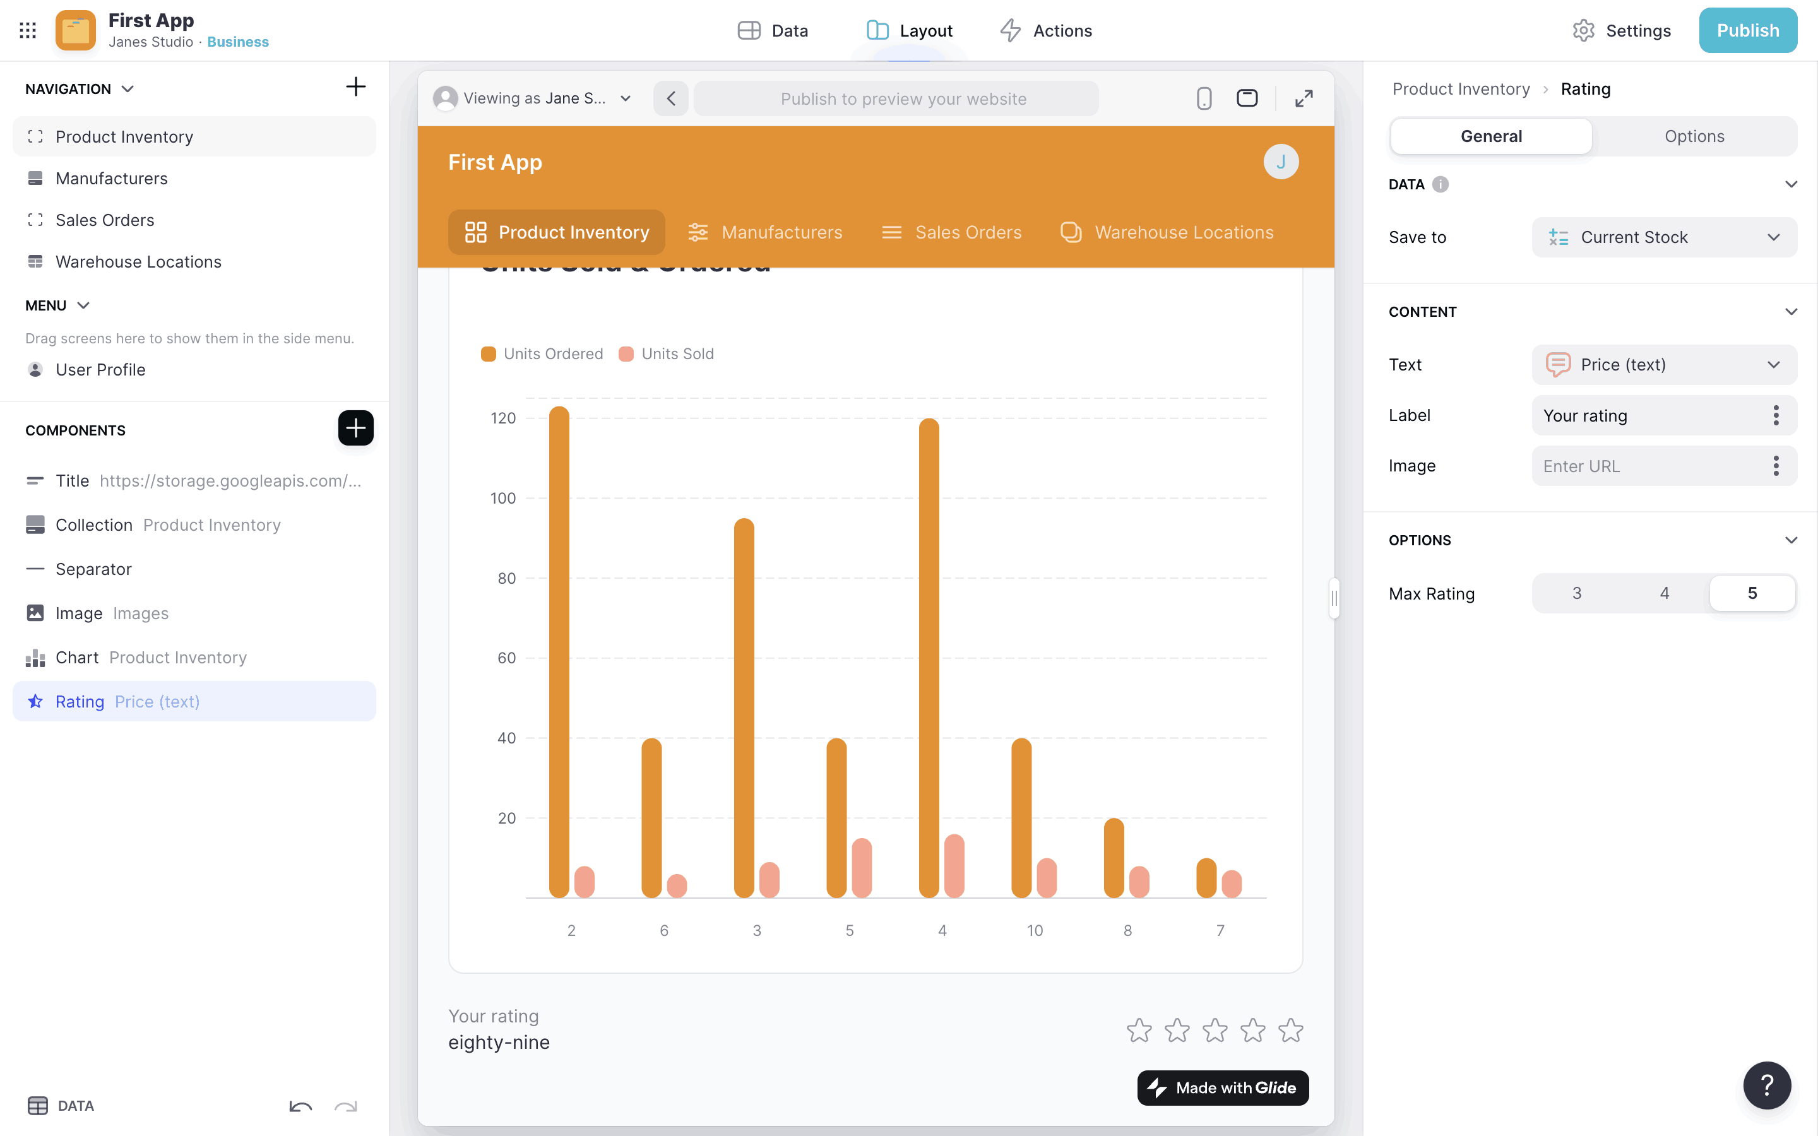This screenshot has height=1136, width=1818.
Task: Click the fullscreen expand preview icon
Action: (x=1304, y=98)
